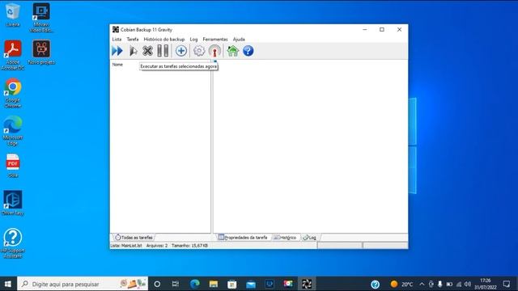Run selected tasks with single play icon
This screenshot has width=518, height=291.
133,51
